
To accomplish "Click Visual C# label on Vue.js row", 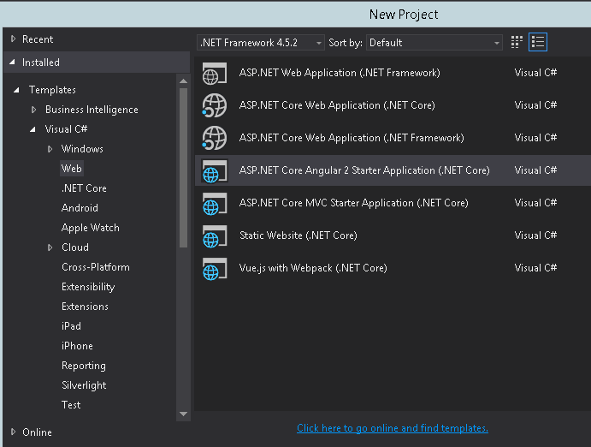I will (x=535, y=268).
